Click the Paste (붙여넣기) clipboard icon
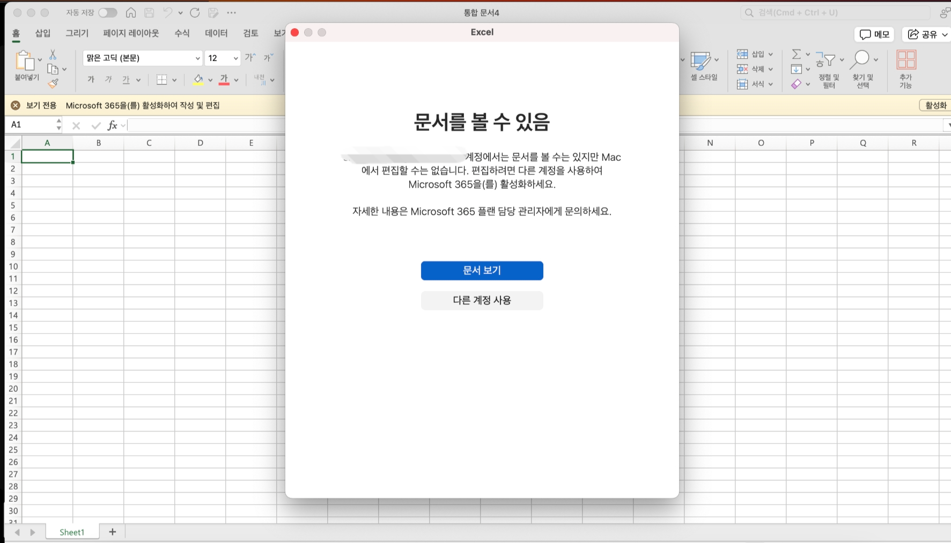951x543 pixels. (x=24, y=61)
